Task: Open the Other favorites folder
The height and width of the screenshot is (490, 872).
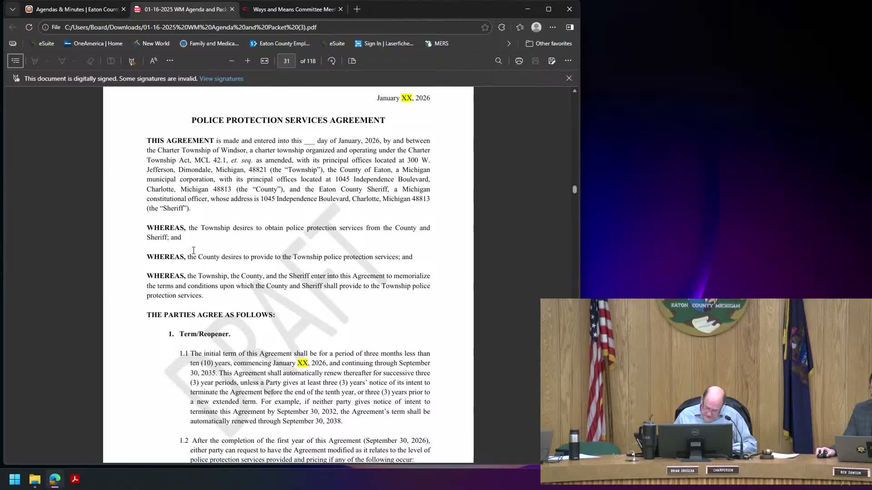Action: point(549,44)
